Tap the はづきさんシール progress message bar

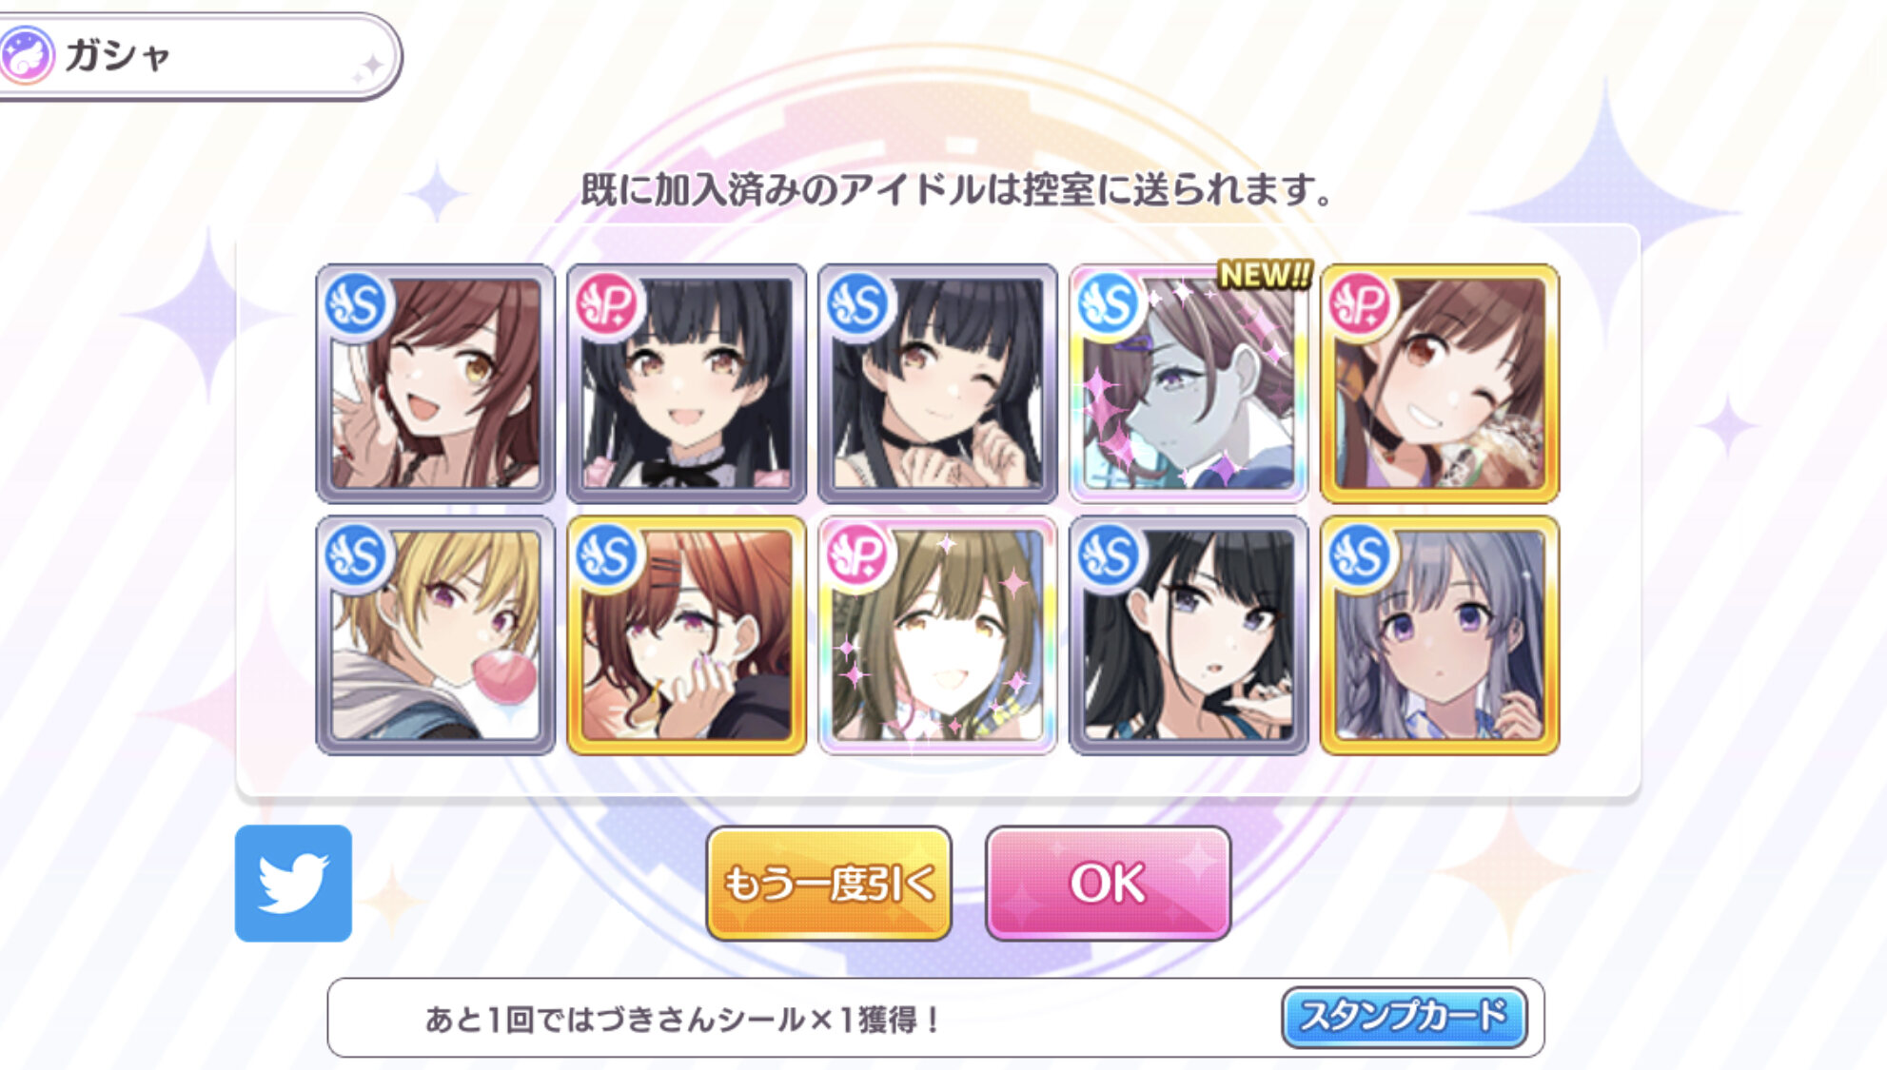click(935, 1018)
